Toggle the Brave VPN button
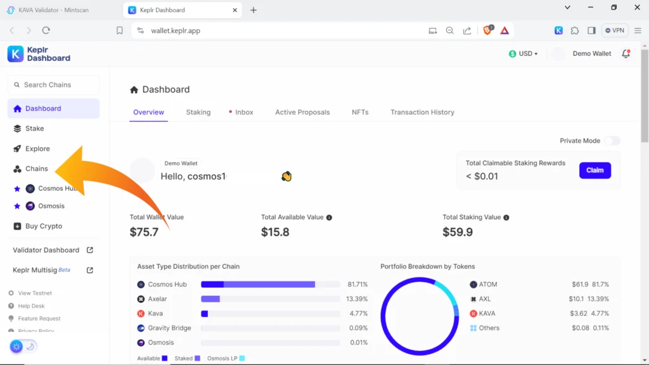The image size is (649, 365). click(x=615, y=30)
